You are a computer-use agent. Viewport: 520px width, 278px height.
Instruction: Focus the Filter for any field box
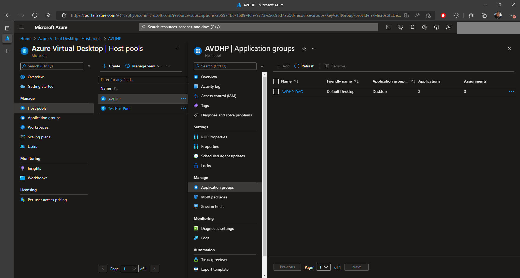pyautogui.click(x=143, y=80)
